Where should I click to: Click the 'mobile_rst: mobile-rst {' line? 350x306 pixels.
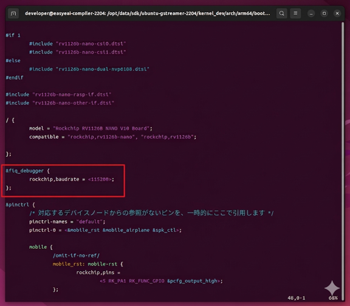point(88,264)
